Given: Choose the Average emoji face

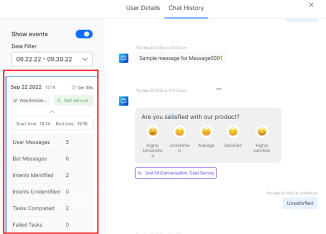Looking at the screenshot, I should coord(206,132).
